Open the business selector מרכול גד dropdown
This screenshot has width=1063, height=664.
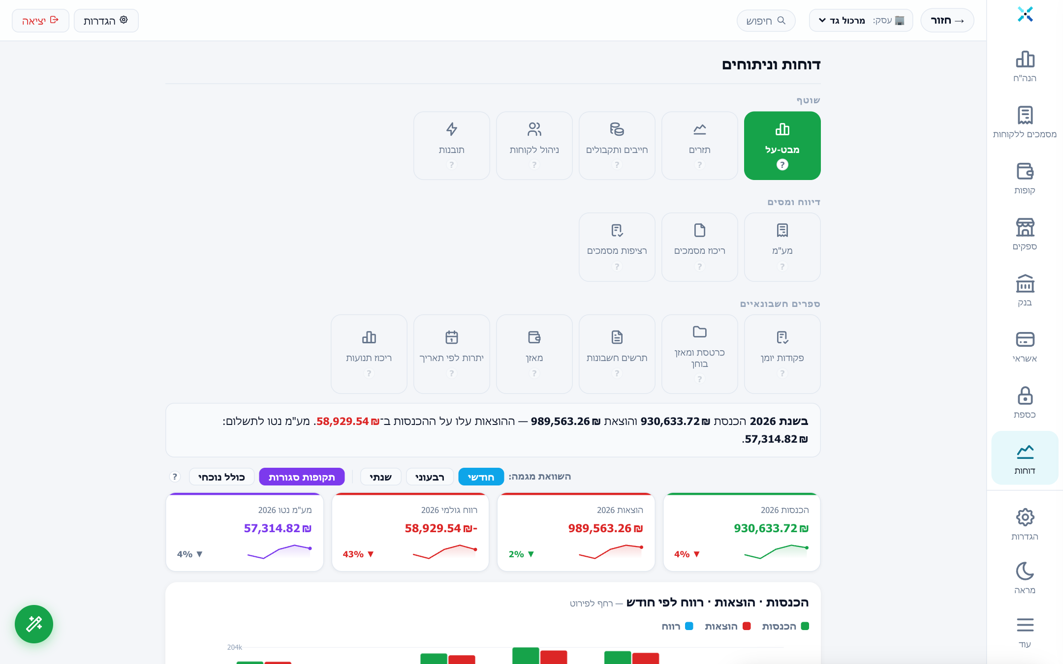pyautogui.click(x=861, y=21)
